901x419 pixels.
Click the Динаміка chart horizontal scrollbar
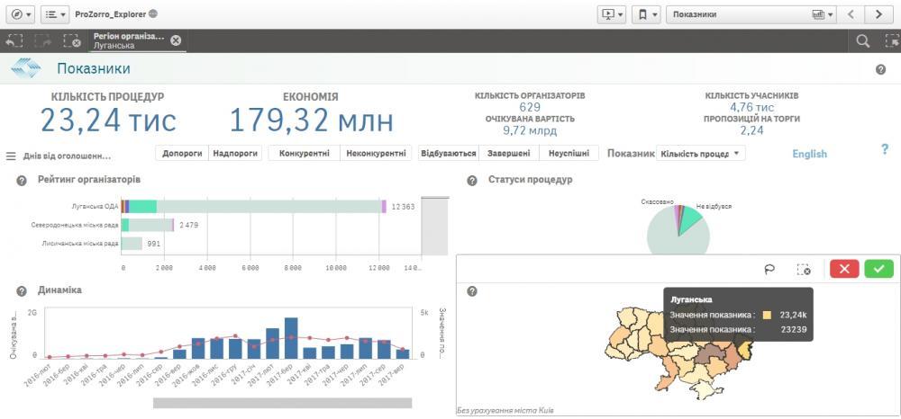pyautogui.click(x=282, y=403)
